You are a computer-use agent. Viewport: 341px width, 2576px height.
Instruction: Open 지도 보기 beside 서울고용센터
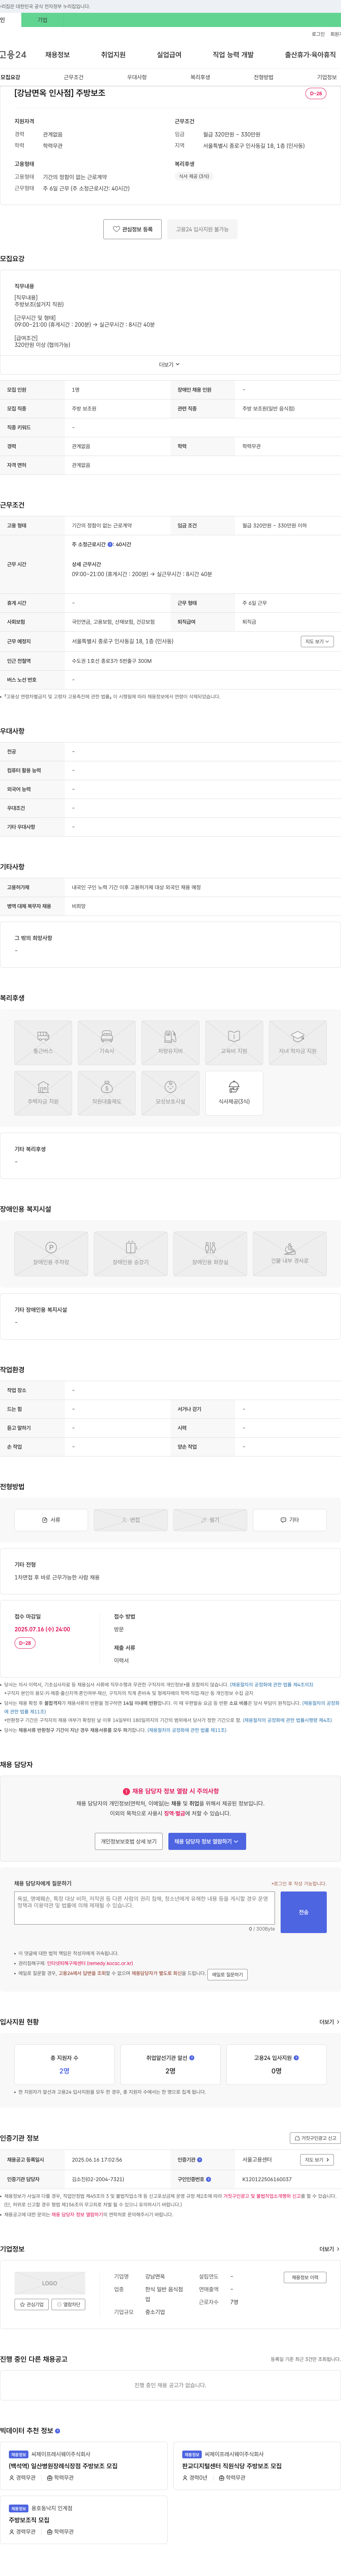click(x=317, y=2160)
